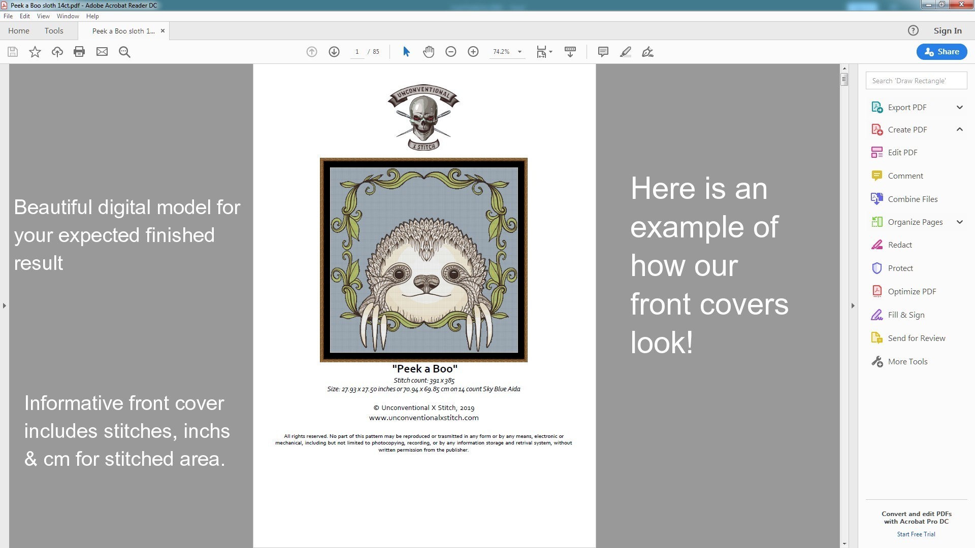Open the Edit menu
Image resolution: width=975 pixels, height=548 pixels.
[25, 16]
